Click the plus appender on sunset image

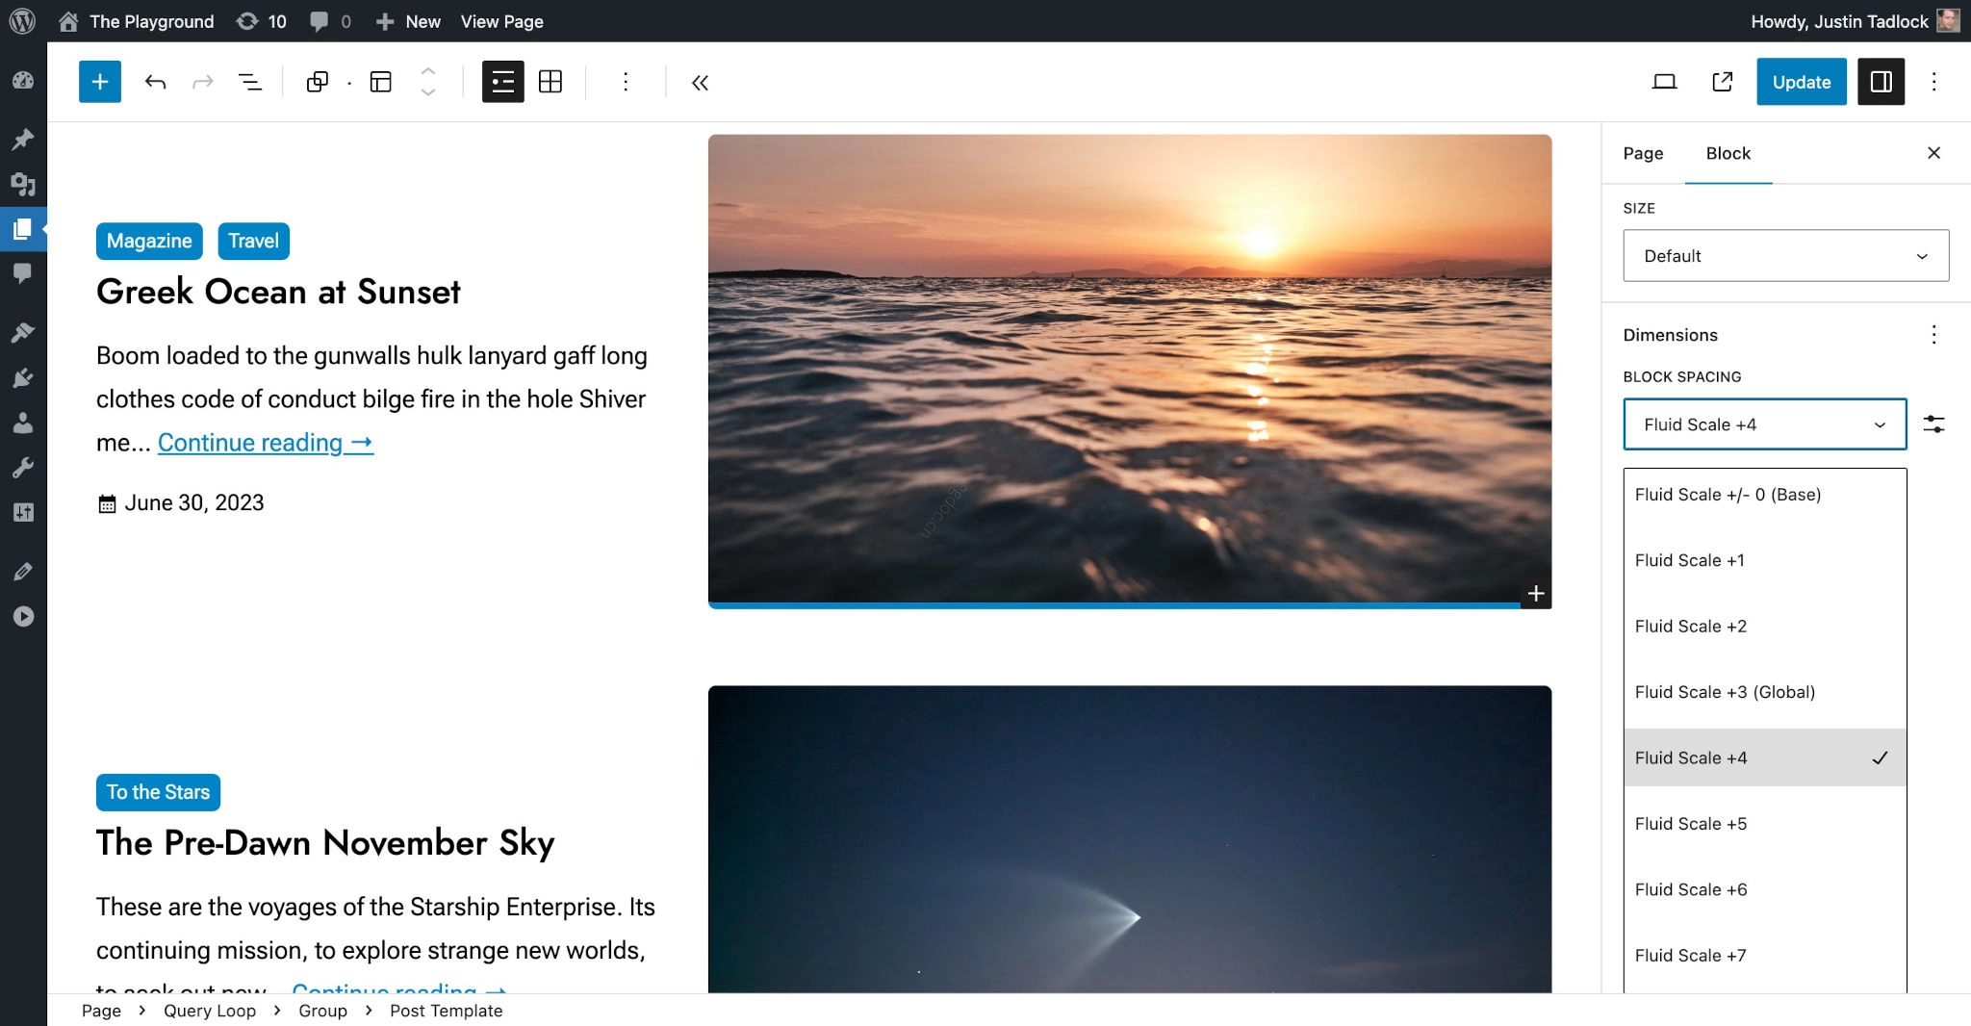[x=1536, y=593]
